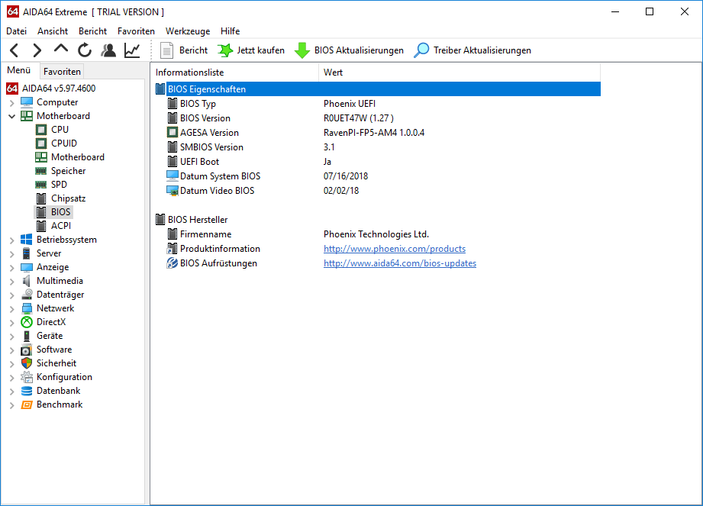Viewport: 703px width, 506px height.
Task: Select the Chipsatz tree item
Action: click(x=68, y=198)
